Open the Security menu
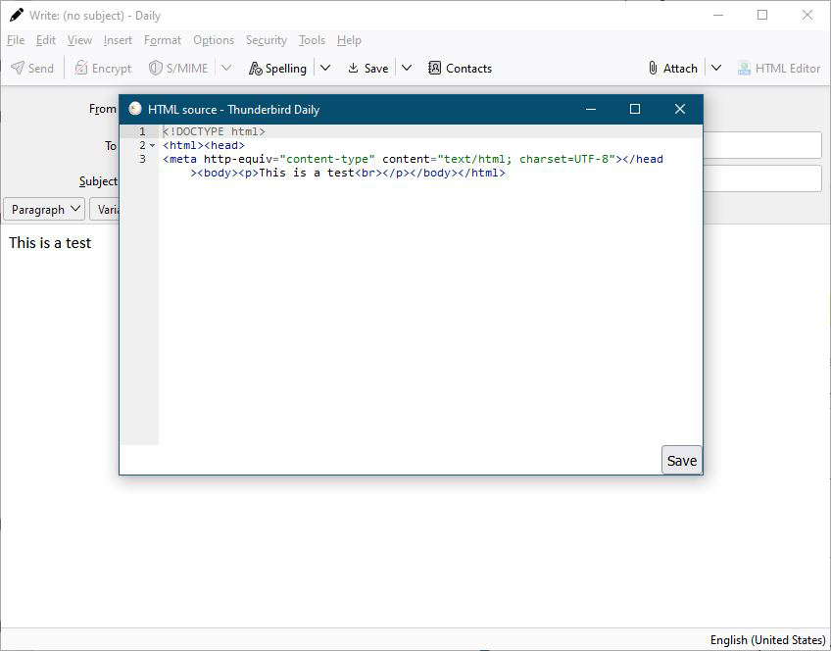Image resolution: width=831 pixels, height=651 pixels. click(266, 40)
